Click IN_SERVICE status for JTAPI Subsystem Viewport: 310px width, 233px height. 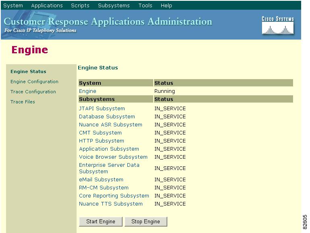(x=170, y=109)
